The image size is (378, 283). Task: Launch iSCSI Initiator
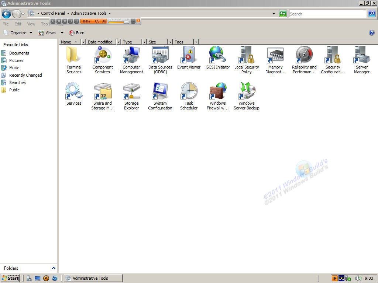(218, 58)
